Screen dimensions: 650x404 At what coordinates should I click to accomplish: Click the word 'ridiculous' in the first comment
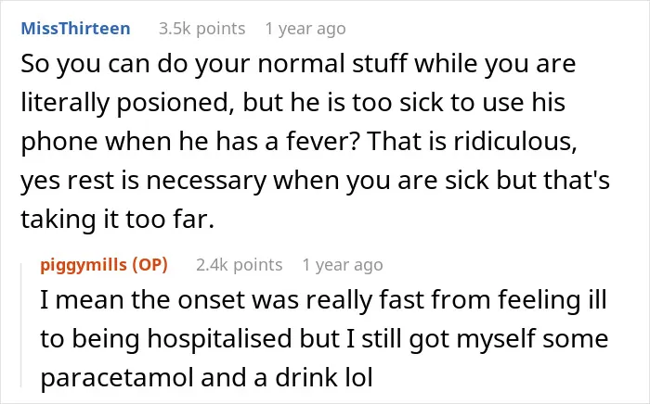pos(514,142)
